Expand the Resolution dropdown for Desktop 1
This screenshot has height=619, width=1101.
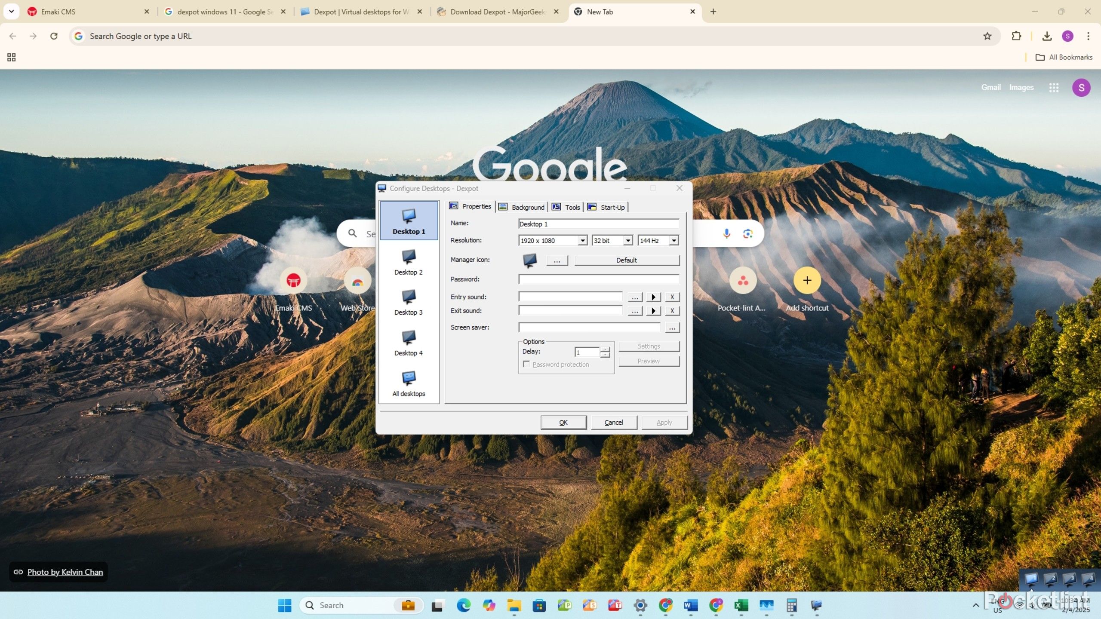coord(582,239)
